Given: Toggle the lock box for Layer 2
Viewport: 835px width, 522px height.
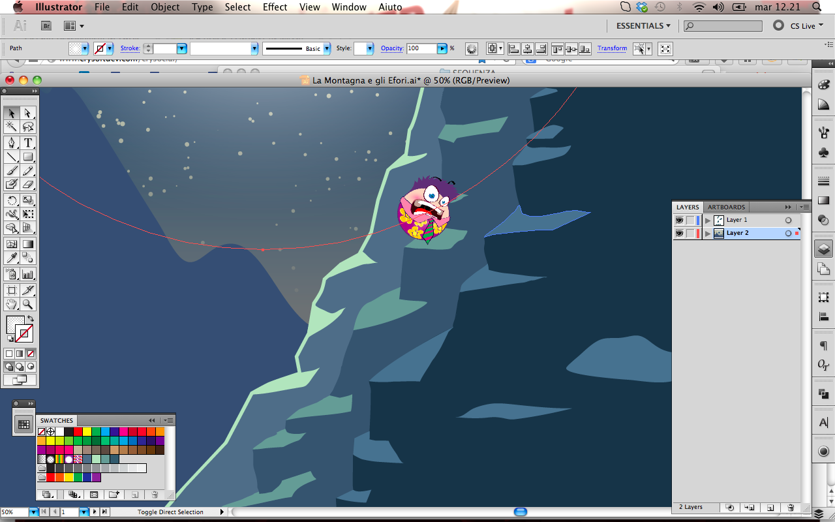Looking at the screenshot, I should (x=690, y=233).
